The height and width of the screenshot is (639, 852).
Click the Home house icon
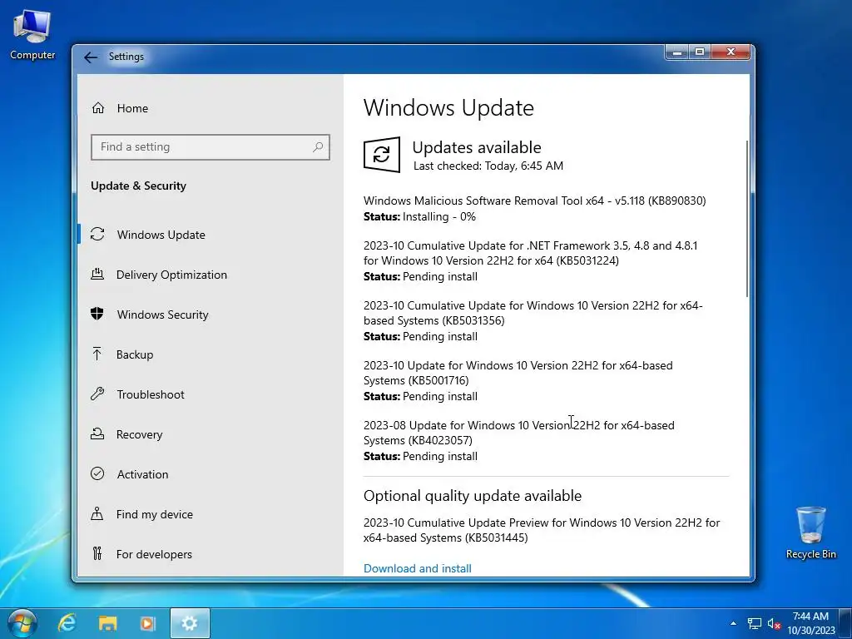[98, 108]
